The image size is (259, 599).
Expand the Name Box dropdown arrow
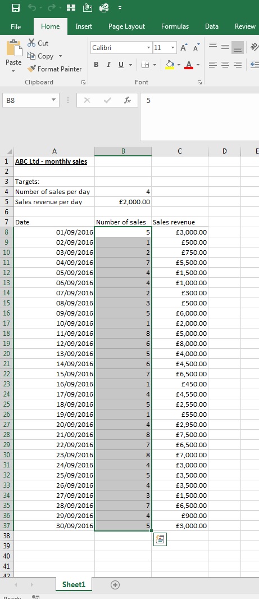tap(53, 101)
